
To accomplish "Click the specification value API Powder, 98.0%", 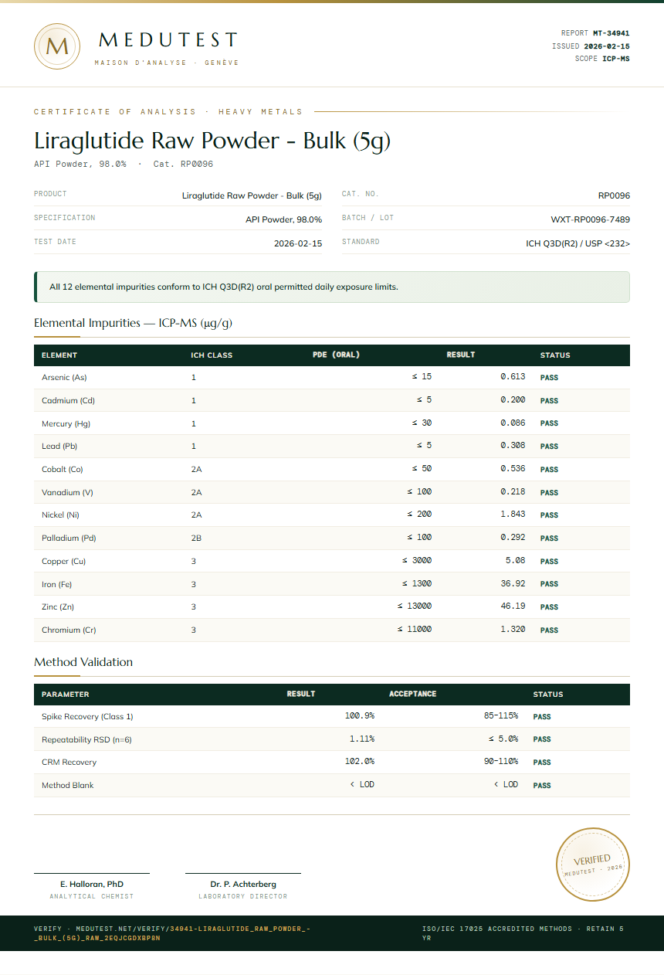I will pos(283,219).
